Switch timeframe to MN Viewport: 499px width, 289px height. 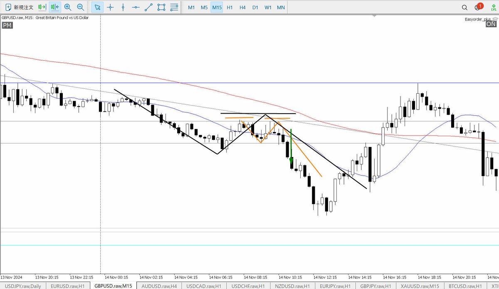281,7
